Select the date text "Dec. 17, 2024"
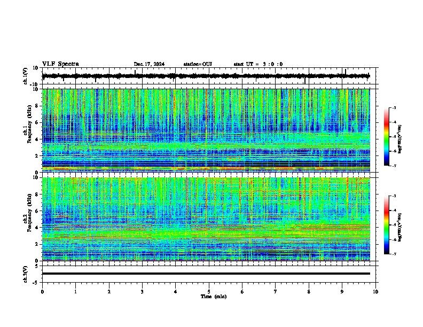Viewport: 423px width, 327px height. tap(149, 64)
